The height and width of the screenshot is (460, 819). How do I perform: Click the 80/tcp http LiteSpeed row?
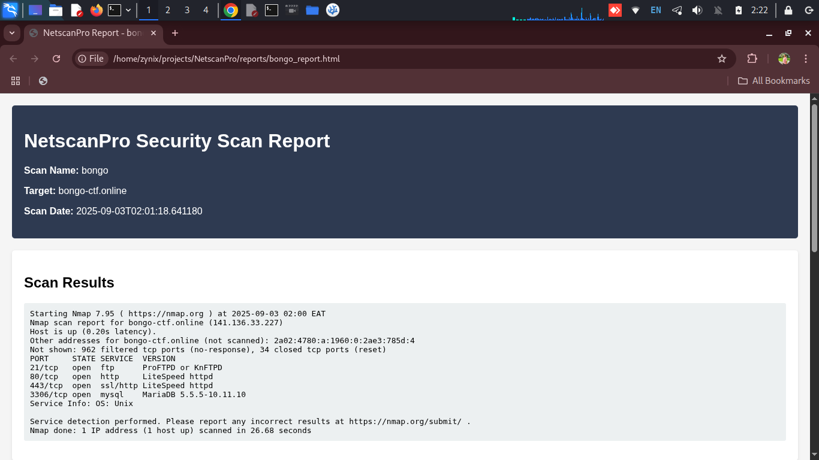click(x=121, y=377)
